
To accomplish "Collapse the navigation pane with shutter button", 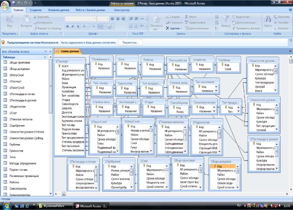I will coord(50,52).
